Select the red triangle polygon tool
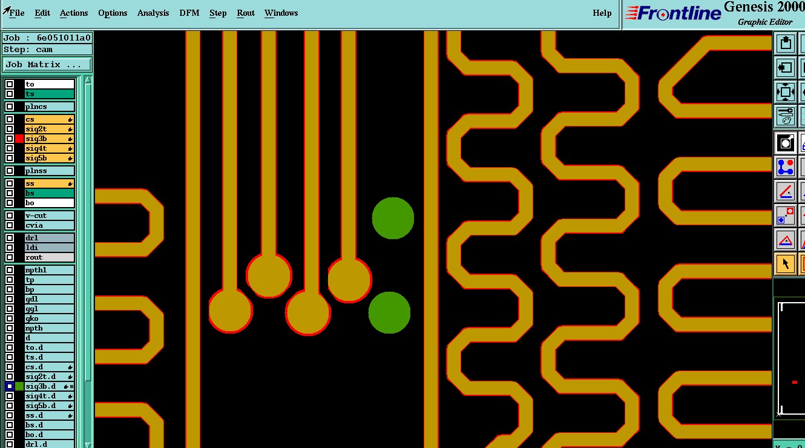 (785, 240)
